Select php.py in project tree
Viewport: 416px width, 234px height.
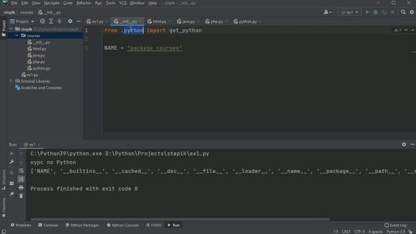38,62
